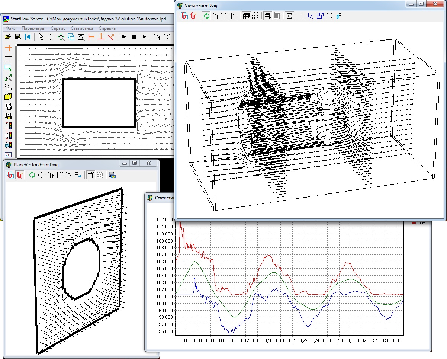
Task: Toggle the gray shaded cube icon in ViewerFormDvig
Action: pyautogui.click(x=277, y=16)
